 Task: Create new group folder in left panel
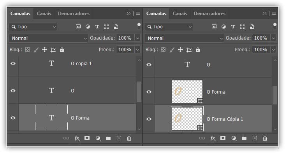pos(108,138)
